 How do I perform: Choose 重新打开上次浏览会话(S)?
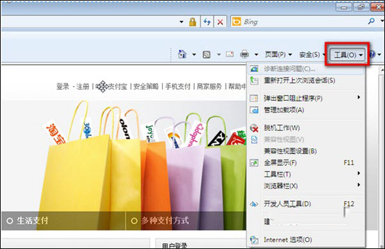point(305,80)
